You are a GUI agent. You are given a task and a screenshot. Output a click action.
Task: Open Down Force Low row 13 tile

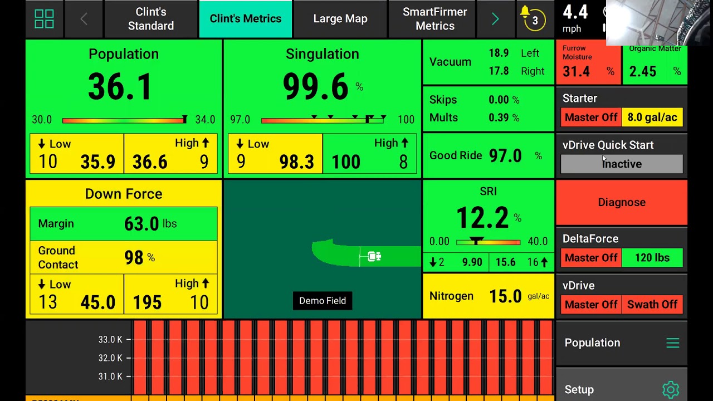point(77,294)
